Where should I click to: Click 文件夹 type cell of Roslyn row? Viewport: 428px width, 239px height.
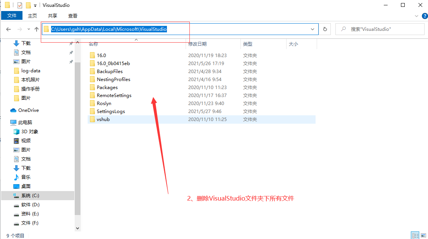(250, 104)
